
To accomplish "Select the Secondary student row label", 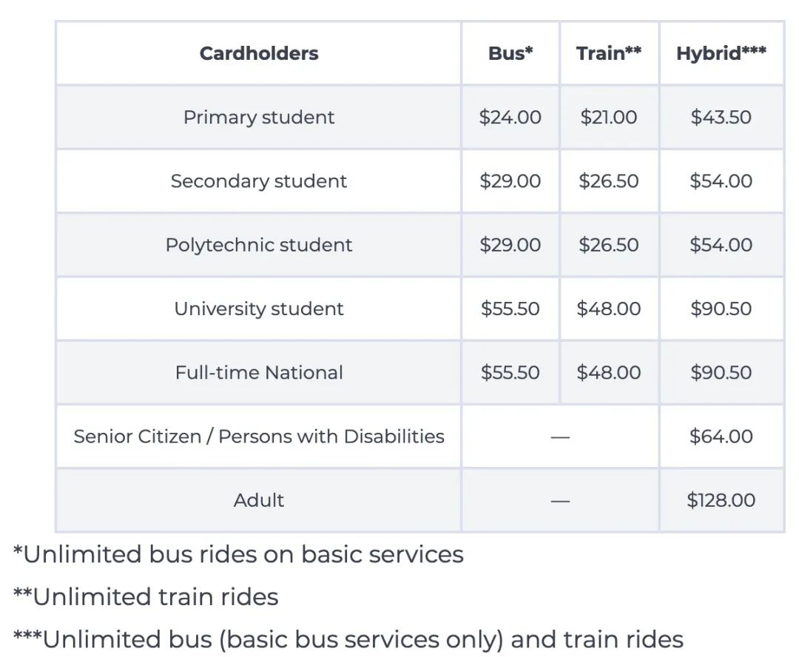I will pyautogui.click(x=259, y=181).
